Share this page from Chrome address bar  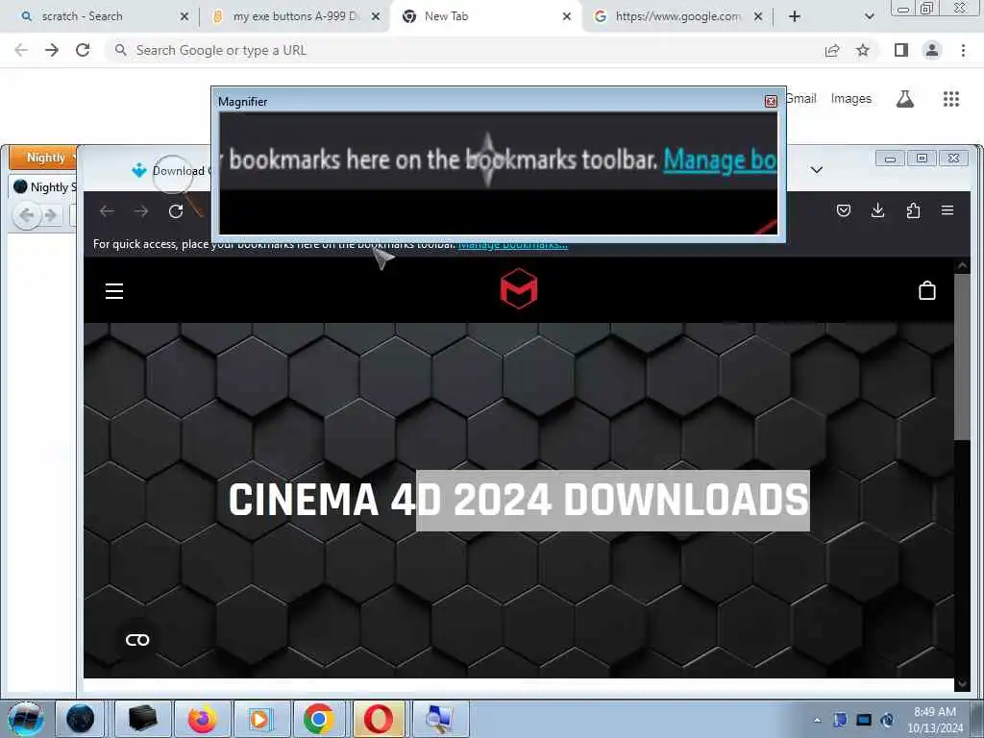(x=832, y=50)
